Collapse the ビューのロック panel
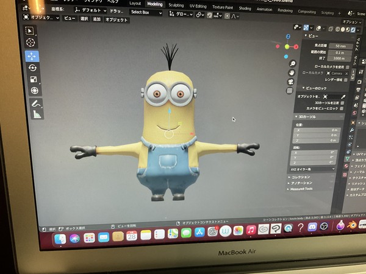This screenshot has height=274, width=366. [x=314, y=88]
